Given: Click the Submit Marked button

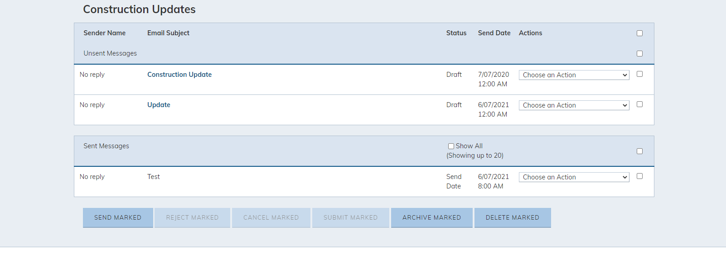Looking at the screenshot, I should (350, 217).
